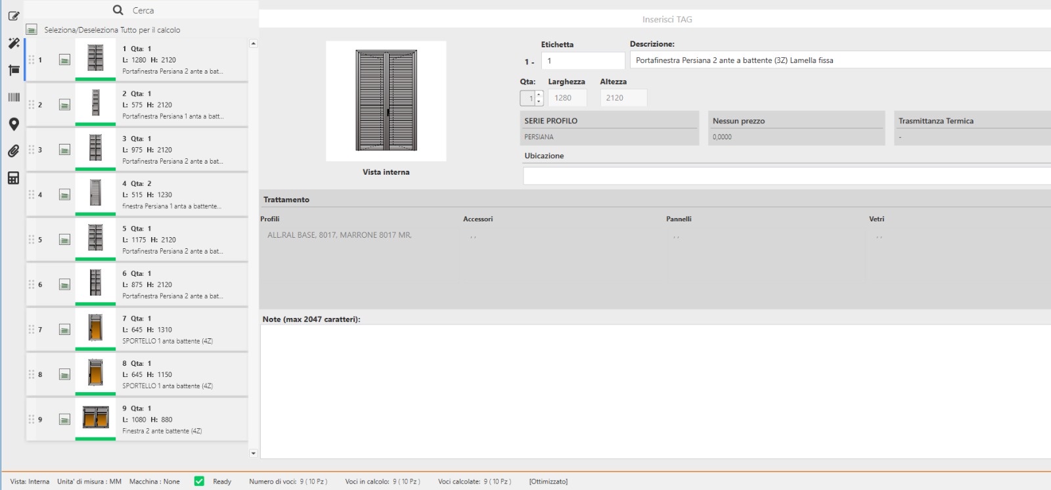Open the Trasmittanza Termica box
This screenshot has width=1051, height=490.
pos(972,128)
